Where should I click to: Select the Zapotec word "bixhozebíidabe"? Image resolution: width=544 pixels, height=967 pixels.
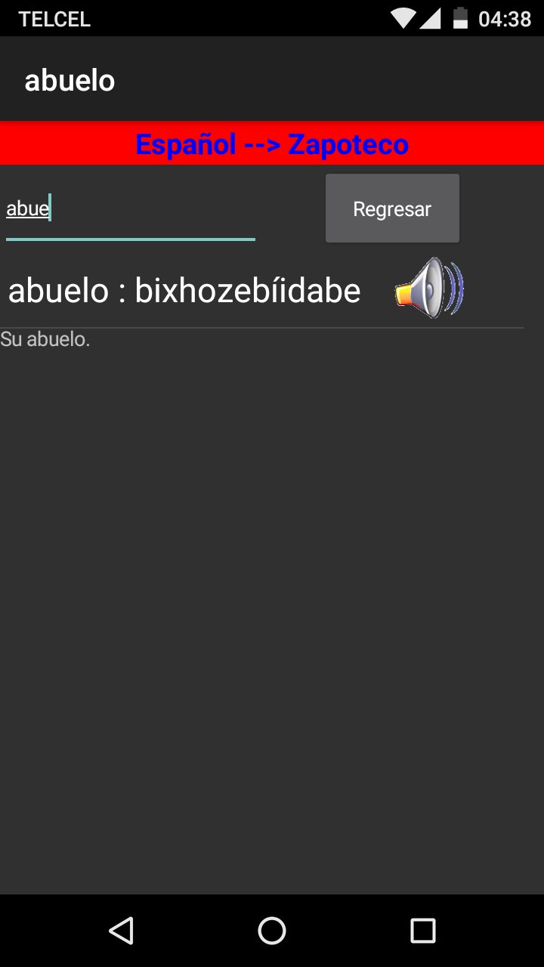[x=248, y=290]
